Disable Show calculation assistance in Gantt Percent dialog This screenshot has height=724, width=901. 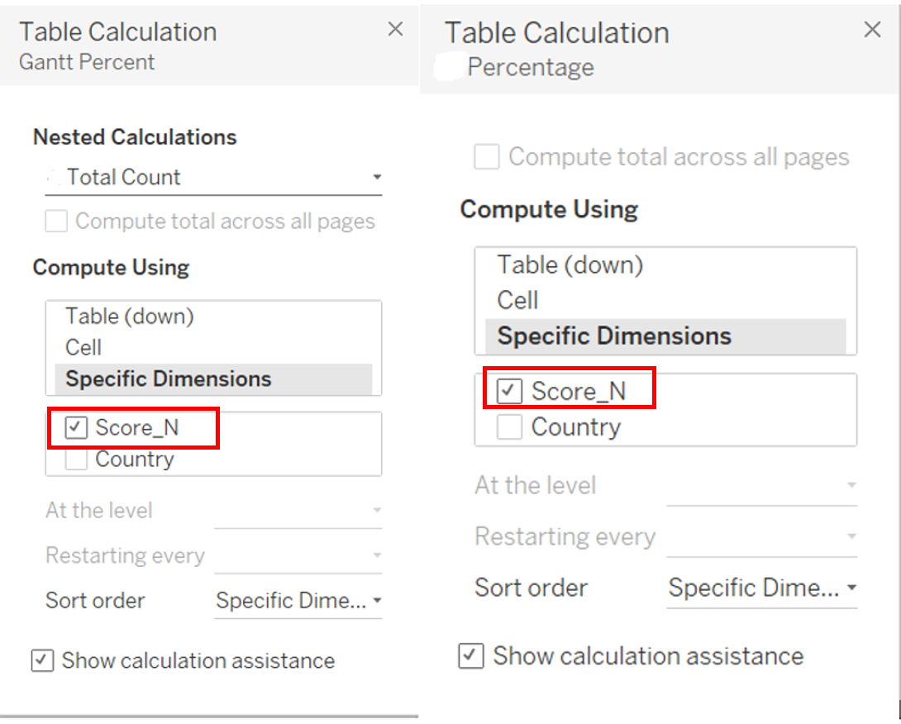pyautogui.click(x=41, y=661)
